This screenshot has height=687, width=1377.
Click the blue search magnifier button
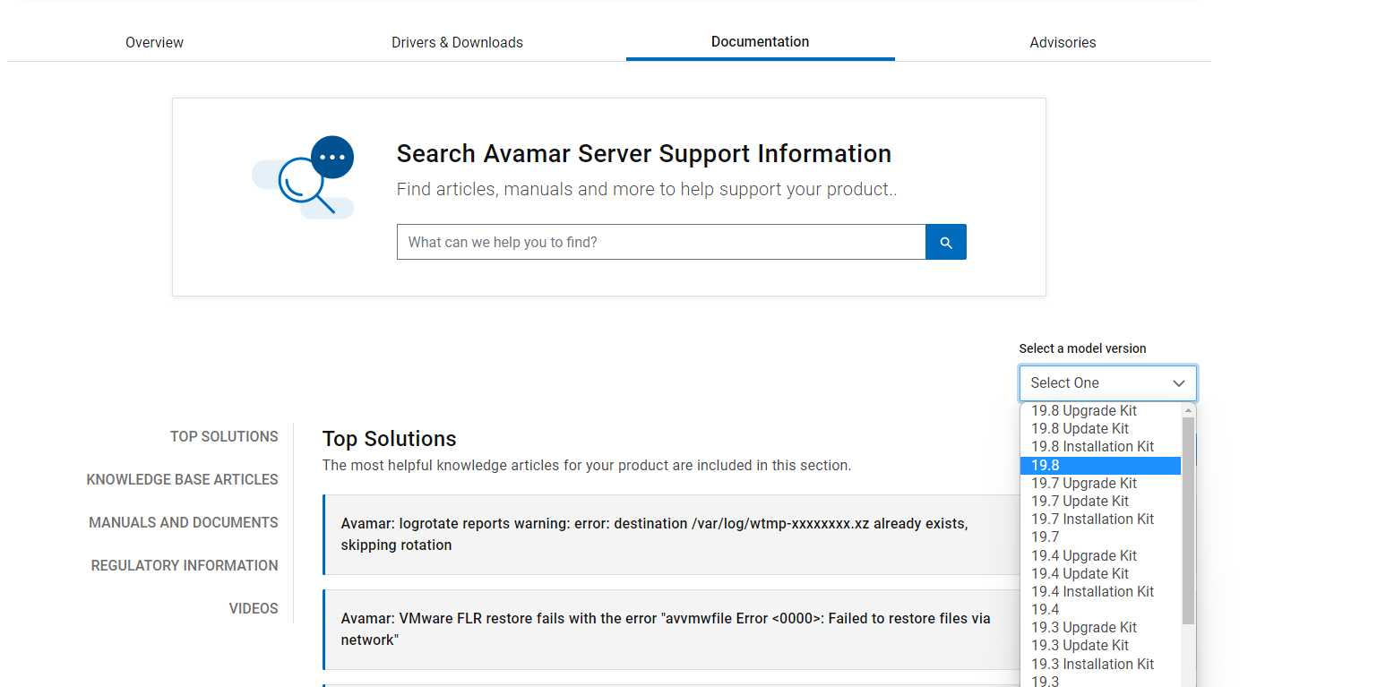coord(946,242)
